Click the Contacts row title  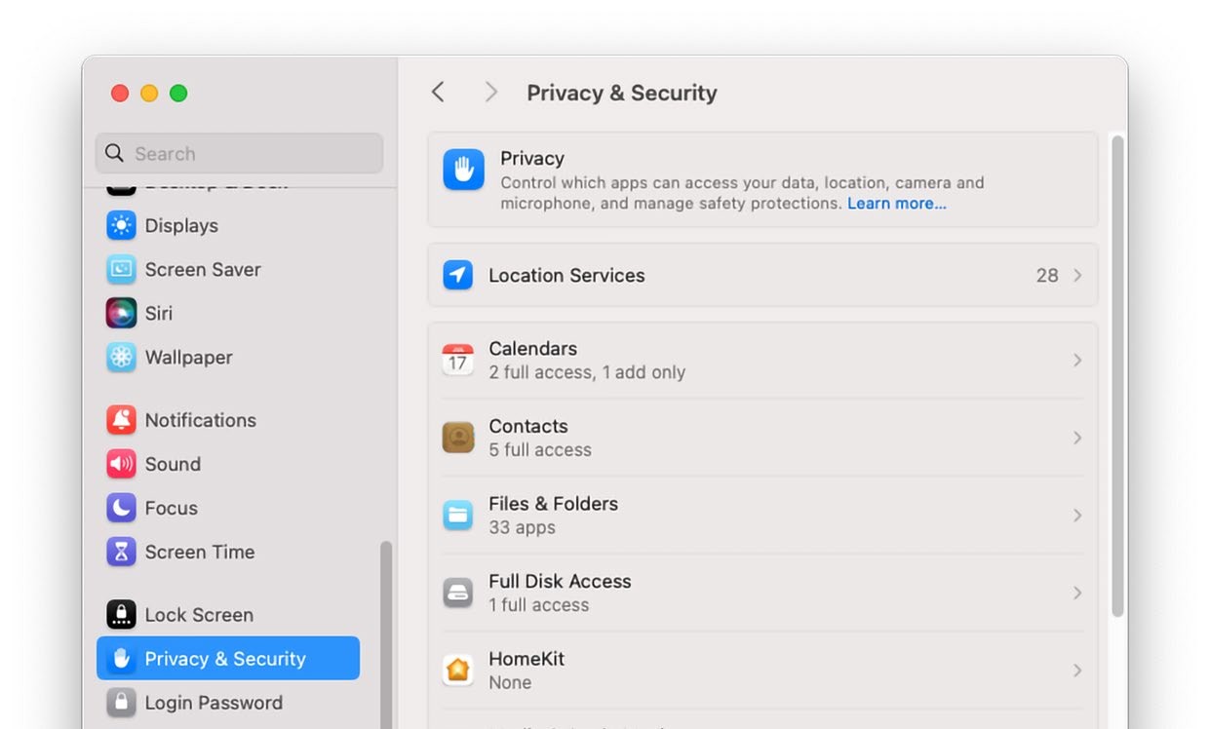(x=528, y=426)
